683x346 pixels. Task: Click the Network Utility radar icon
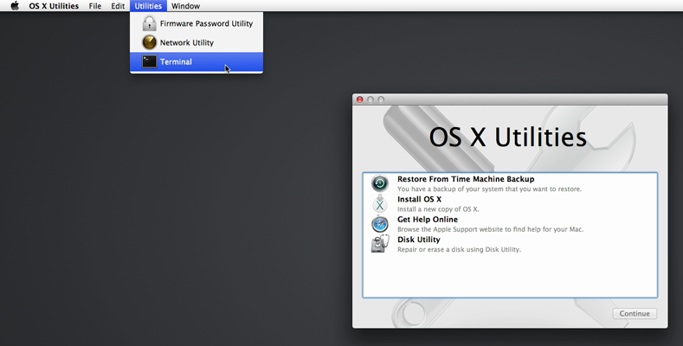click(149, 42)
